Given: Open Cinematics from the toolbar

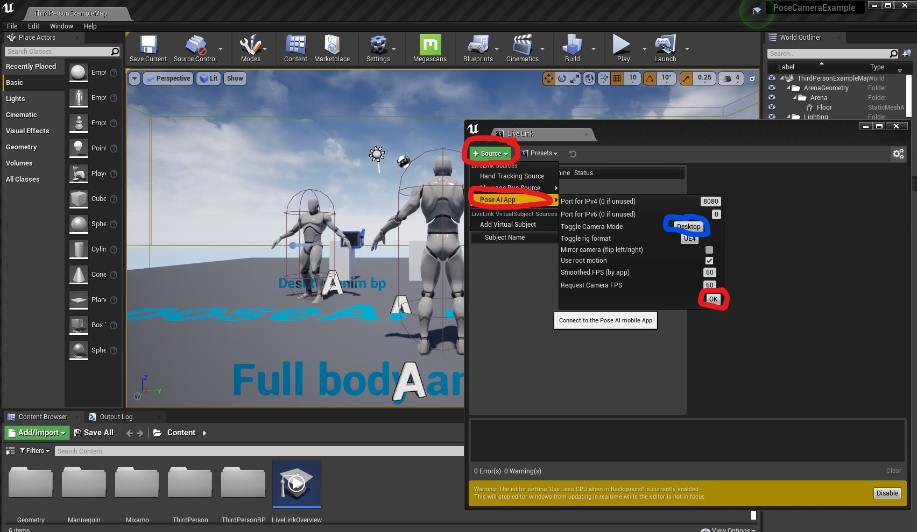Looking at the screenshot, I should coord(523,47).
